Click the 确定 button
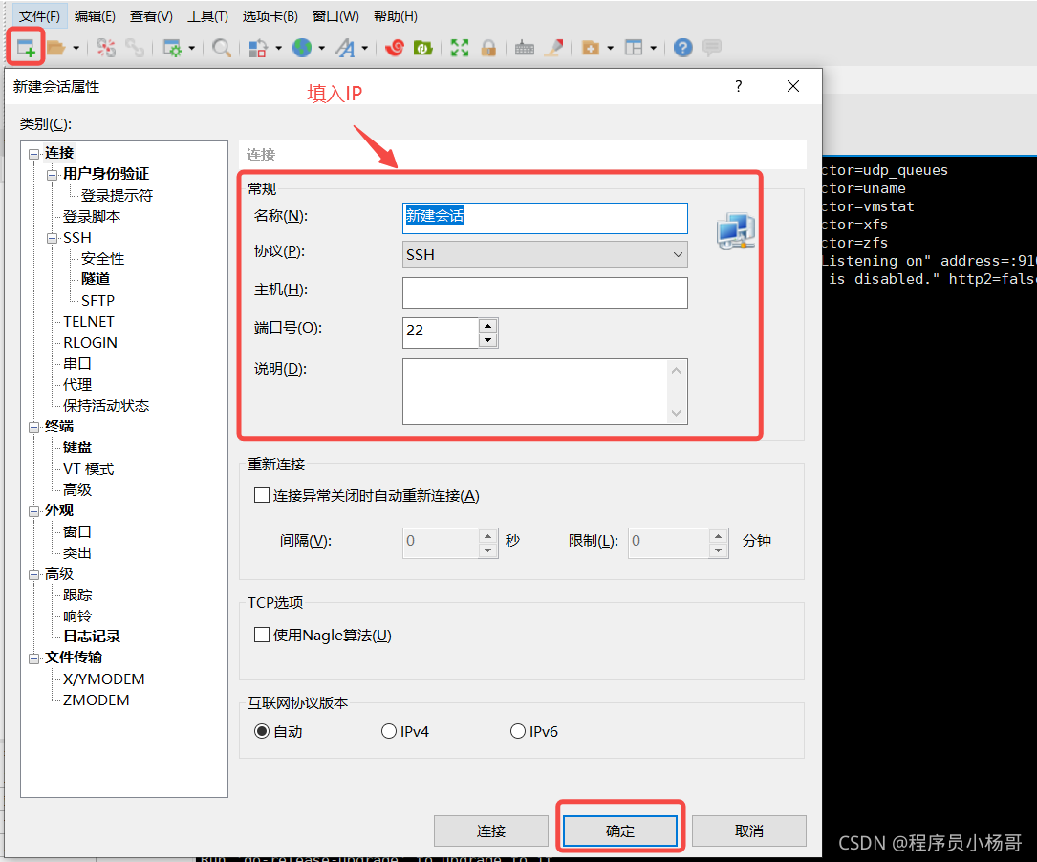 619,830
